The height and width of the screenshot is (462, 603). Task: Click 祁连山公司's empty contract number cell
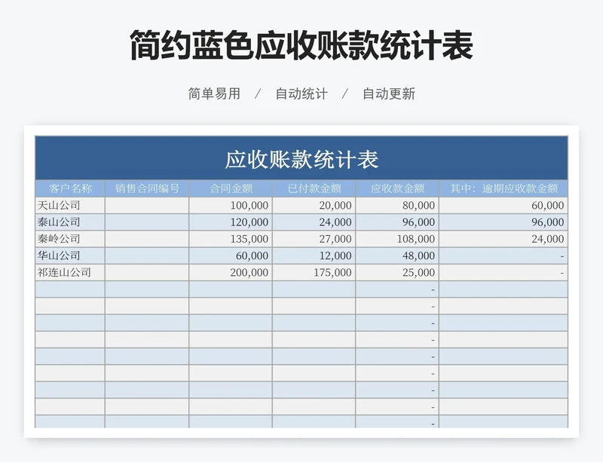click(147, 272)
